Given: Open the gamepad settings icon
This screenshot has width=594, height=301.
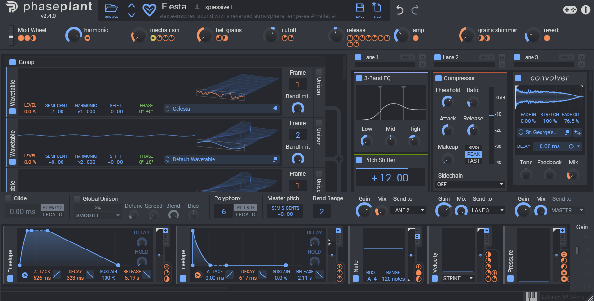Looking at the screenshot, I should point(570,9).
